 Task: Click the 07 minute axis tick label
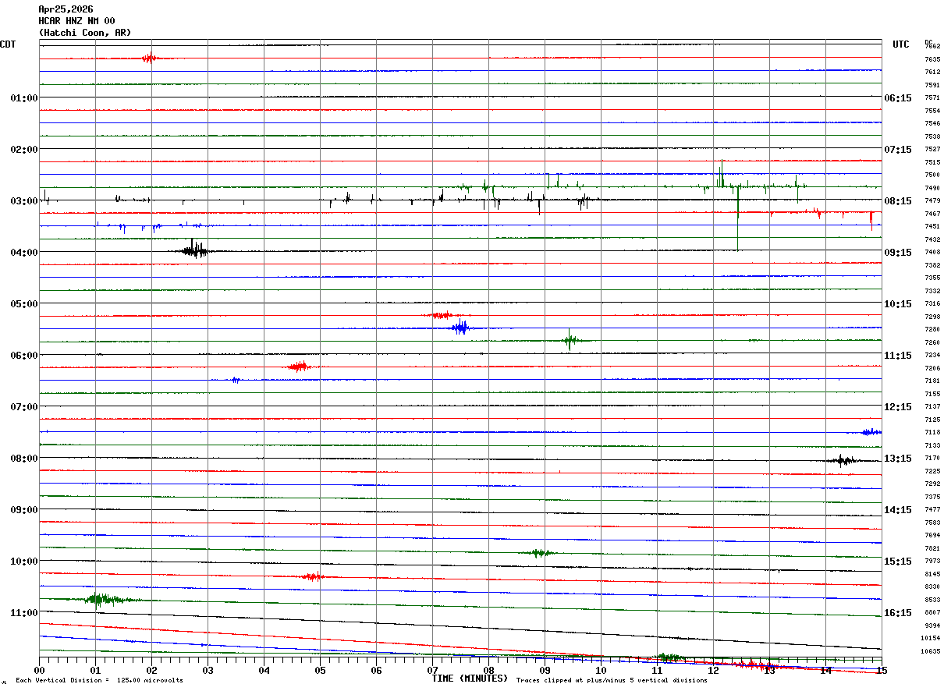pos(432,670)
